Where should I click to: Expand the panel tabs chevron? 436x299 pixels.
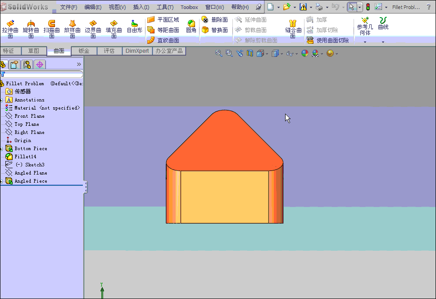pyautogui.click(x=79, y=64)
